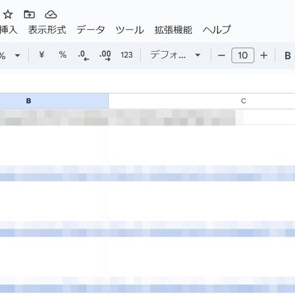Toggle bold formatting
Viewport: 295px width, 295px height.
click(x=288, y=55)
